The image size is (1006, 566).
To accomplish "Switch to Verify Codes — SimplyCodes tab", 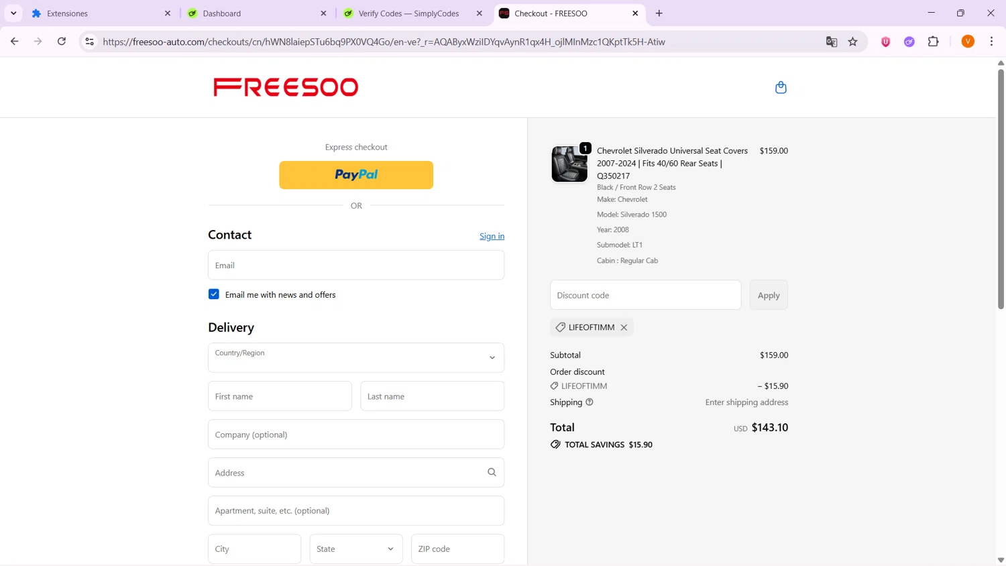I will coord(413,13).
